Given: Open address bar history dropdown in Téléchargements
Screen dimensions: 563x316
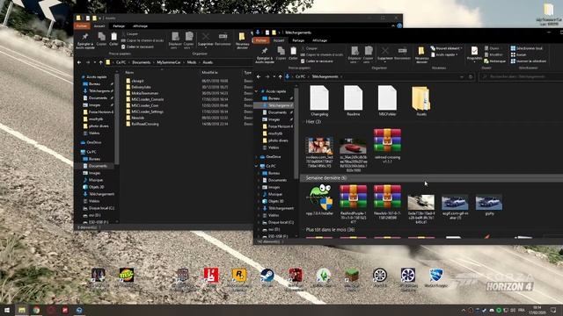Looking at the screenshot, I should 462,76.
